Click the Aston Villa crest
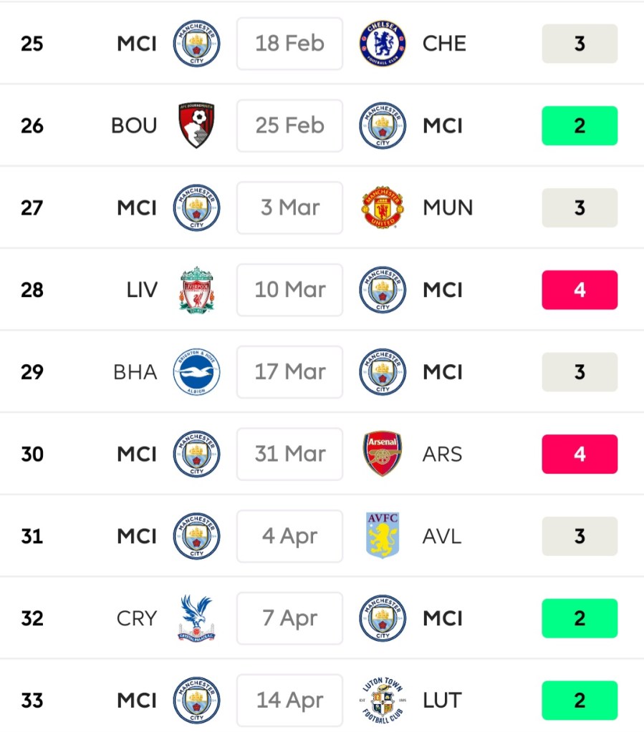Viewport: 644px width, 732px height. [383, 536]
